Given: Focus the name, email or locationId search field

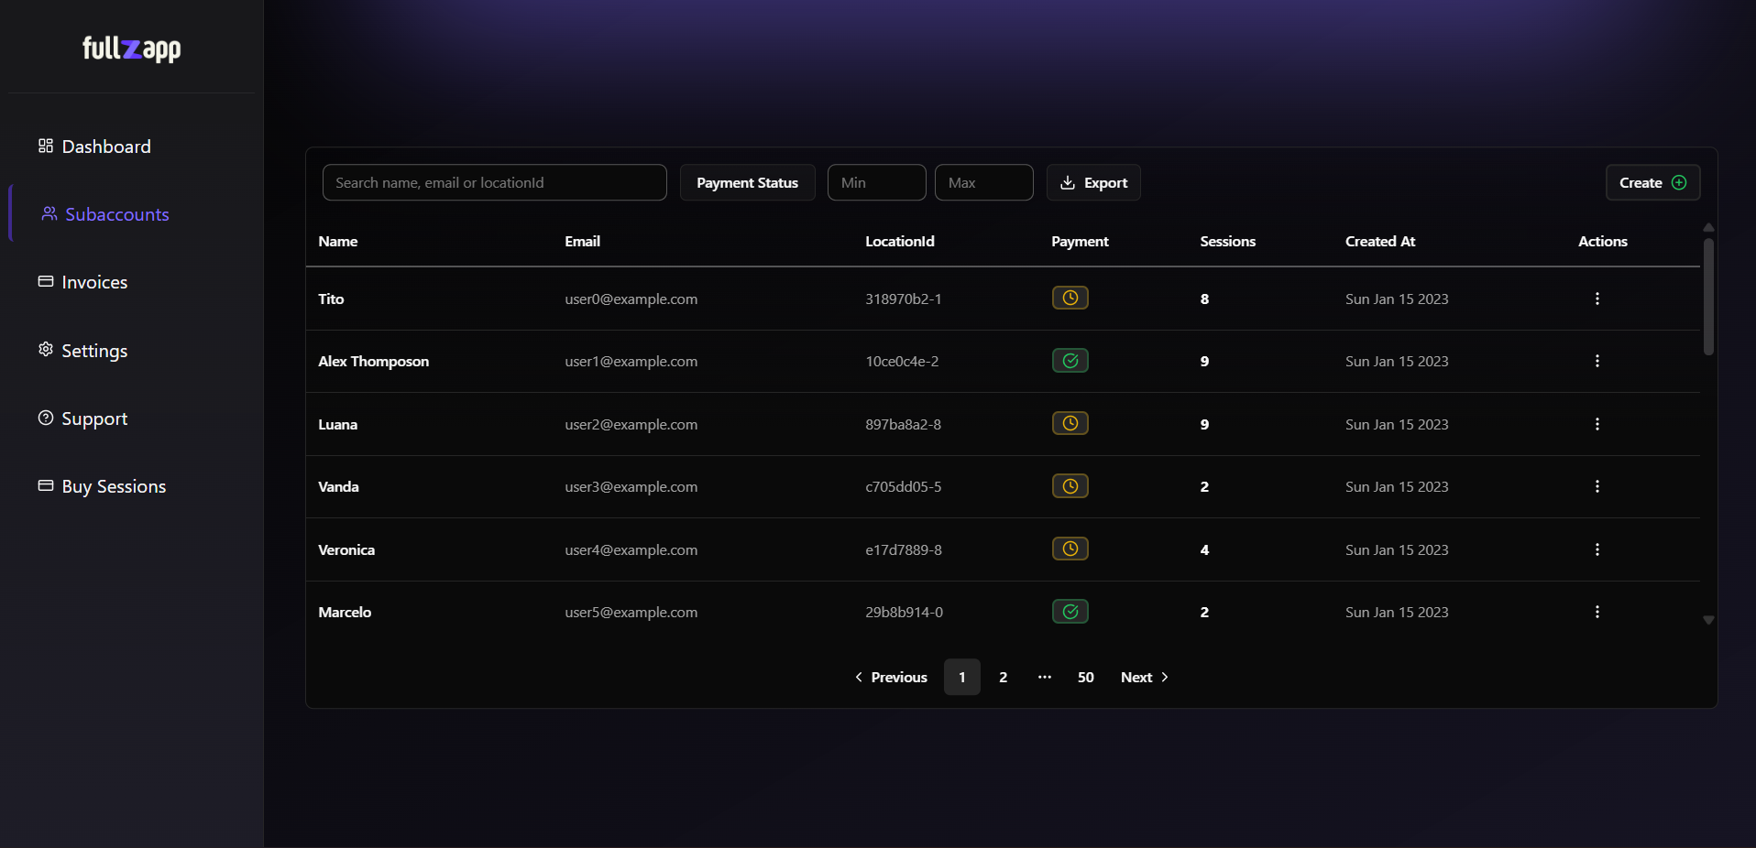Looking at the screenshot, I should [x=494, y=183].
